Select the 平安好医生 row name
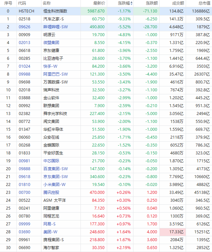The image size is (212, 252). 53,153
